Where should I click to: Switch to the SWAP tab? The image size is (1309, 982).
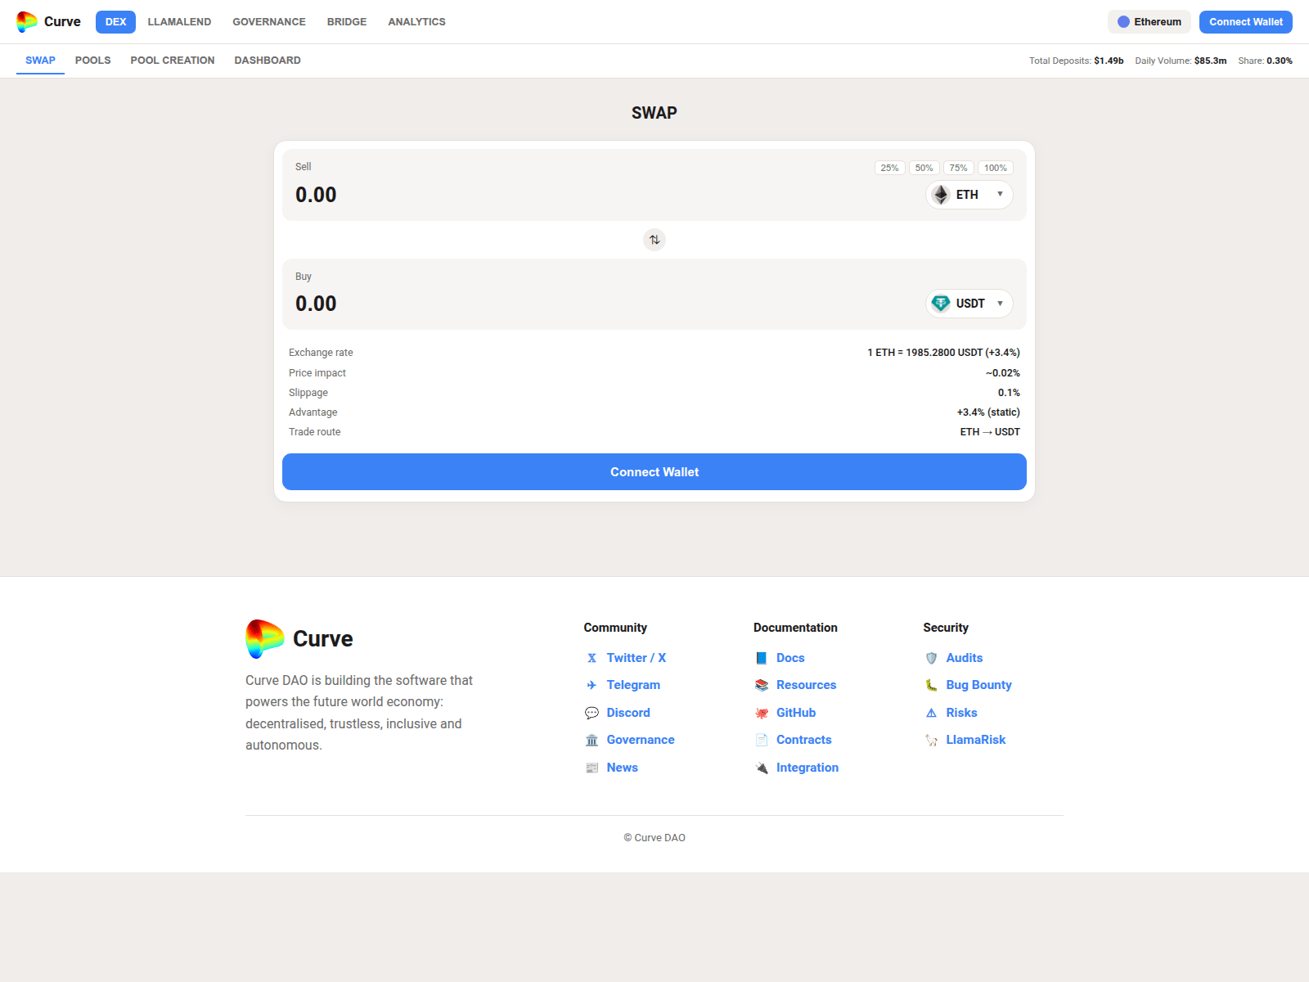tap(40, 61)
